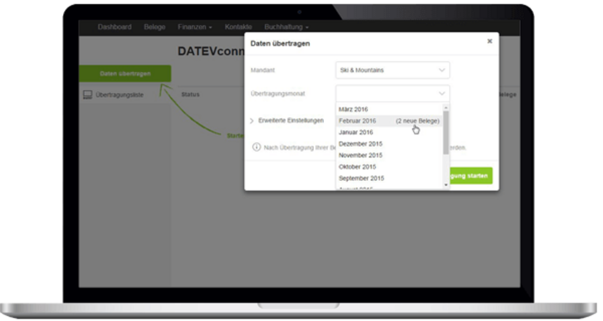603x321 pixels.
Task: Start transfer with the green starten button
Action: point(470,176)
